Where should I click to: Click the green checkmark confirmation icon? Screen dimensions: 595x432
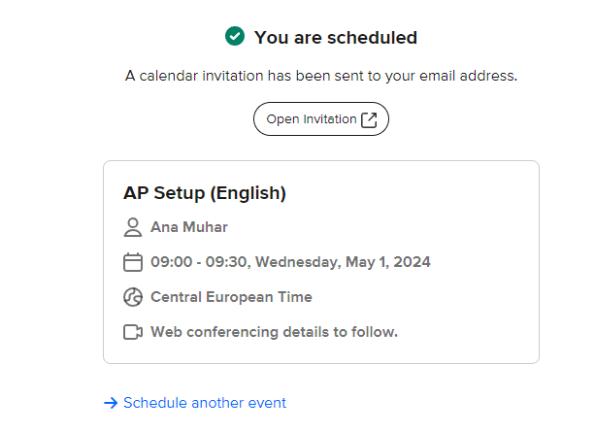coord(235,36)
